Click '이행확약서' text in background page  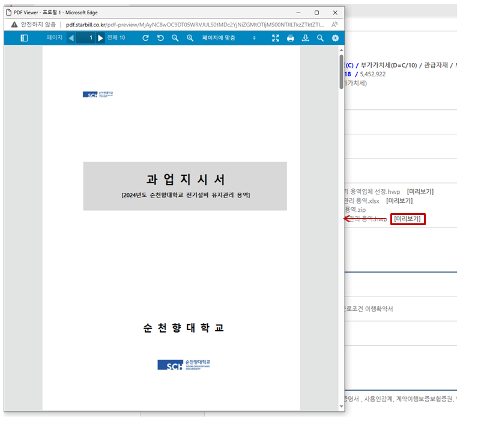(x=379, y=309)
